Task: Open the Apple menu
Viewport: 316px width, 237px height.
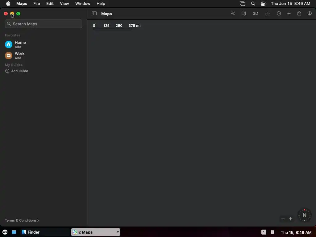Action: pos(8,4)
